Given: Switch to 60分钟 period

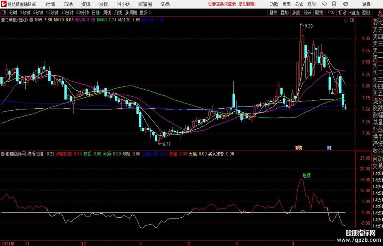Looking at the screenshot, I should click(82, 13).
